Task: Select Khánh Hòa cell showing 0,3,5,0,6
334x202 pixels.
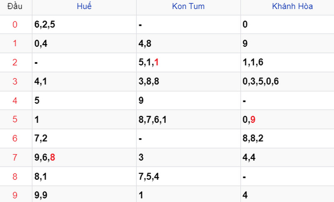Action: pyautogui.click(x=287, y=81)
